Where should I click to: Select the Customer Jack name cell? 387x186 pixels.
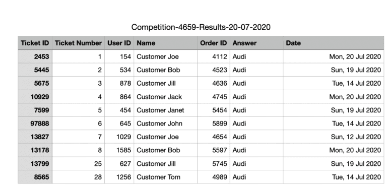click(x=165, y=97)
